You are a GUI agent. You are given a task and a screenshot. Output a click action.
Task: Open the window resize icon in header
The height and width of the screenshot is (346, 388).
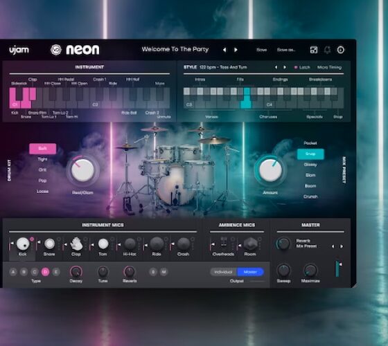(x=314, y=50)
